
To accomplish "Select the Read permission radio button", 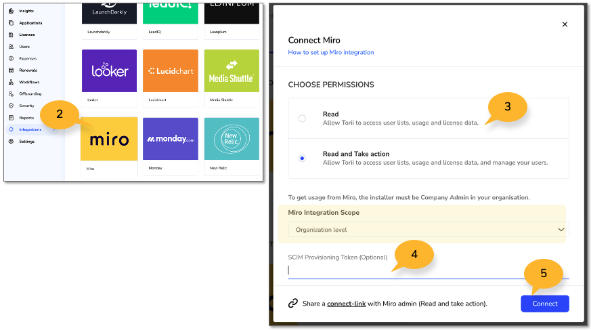I will pyautogui.click(x=302, y=119).
